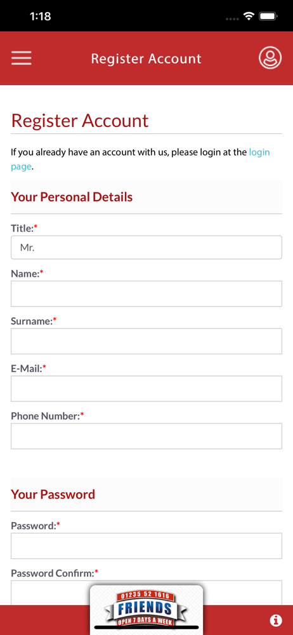This screenshot has width=293, height=635.
Task: Tap the Your Personal Details heading
Action: pyautogui.click(x=72, y=197)
